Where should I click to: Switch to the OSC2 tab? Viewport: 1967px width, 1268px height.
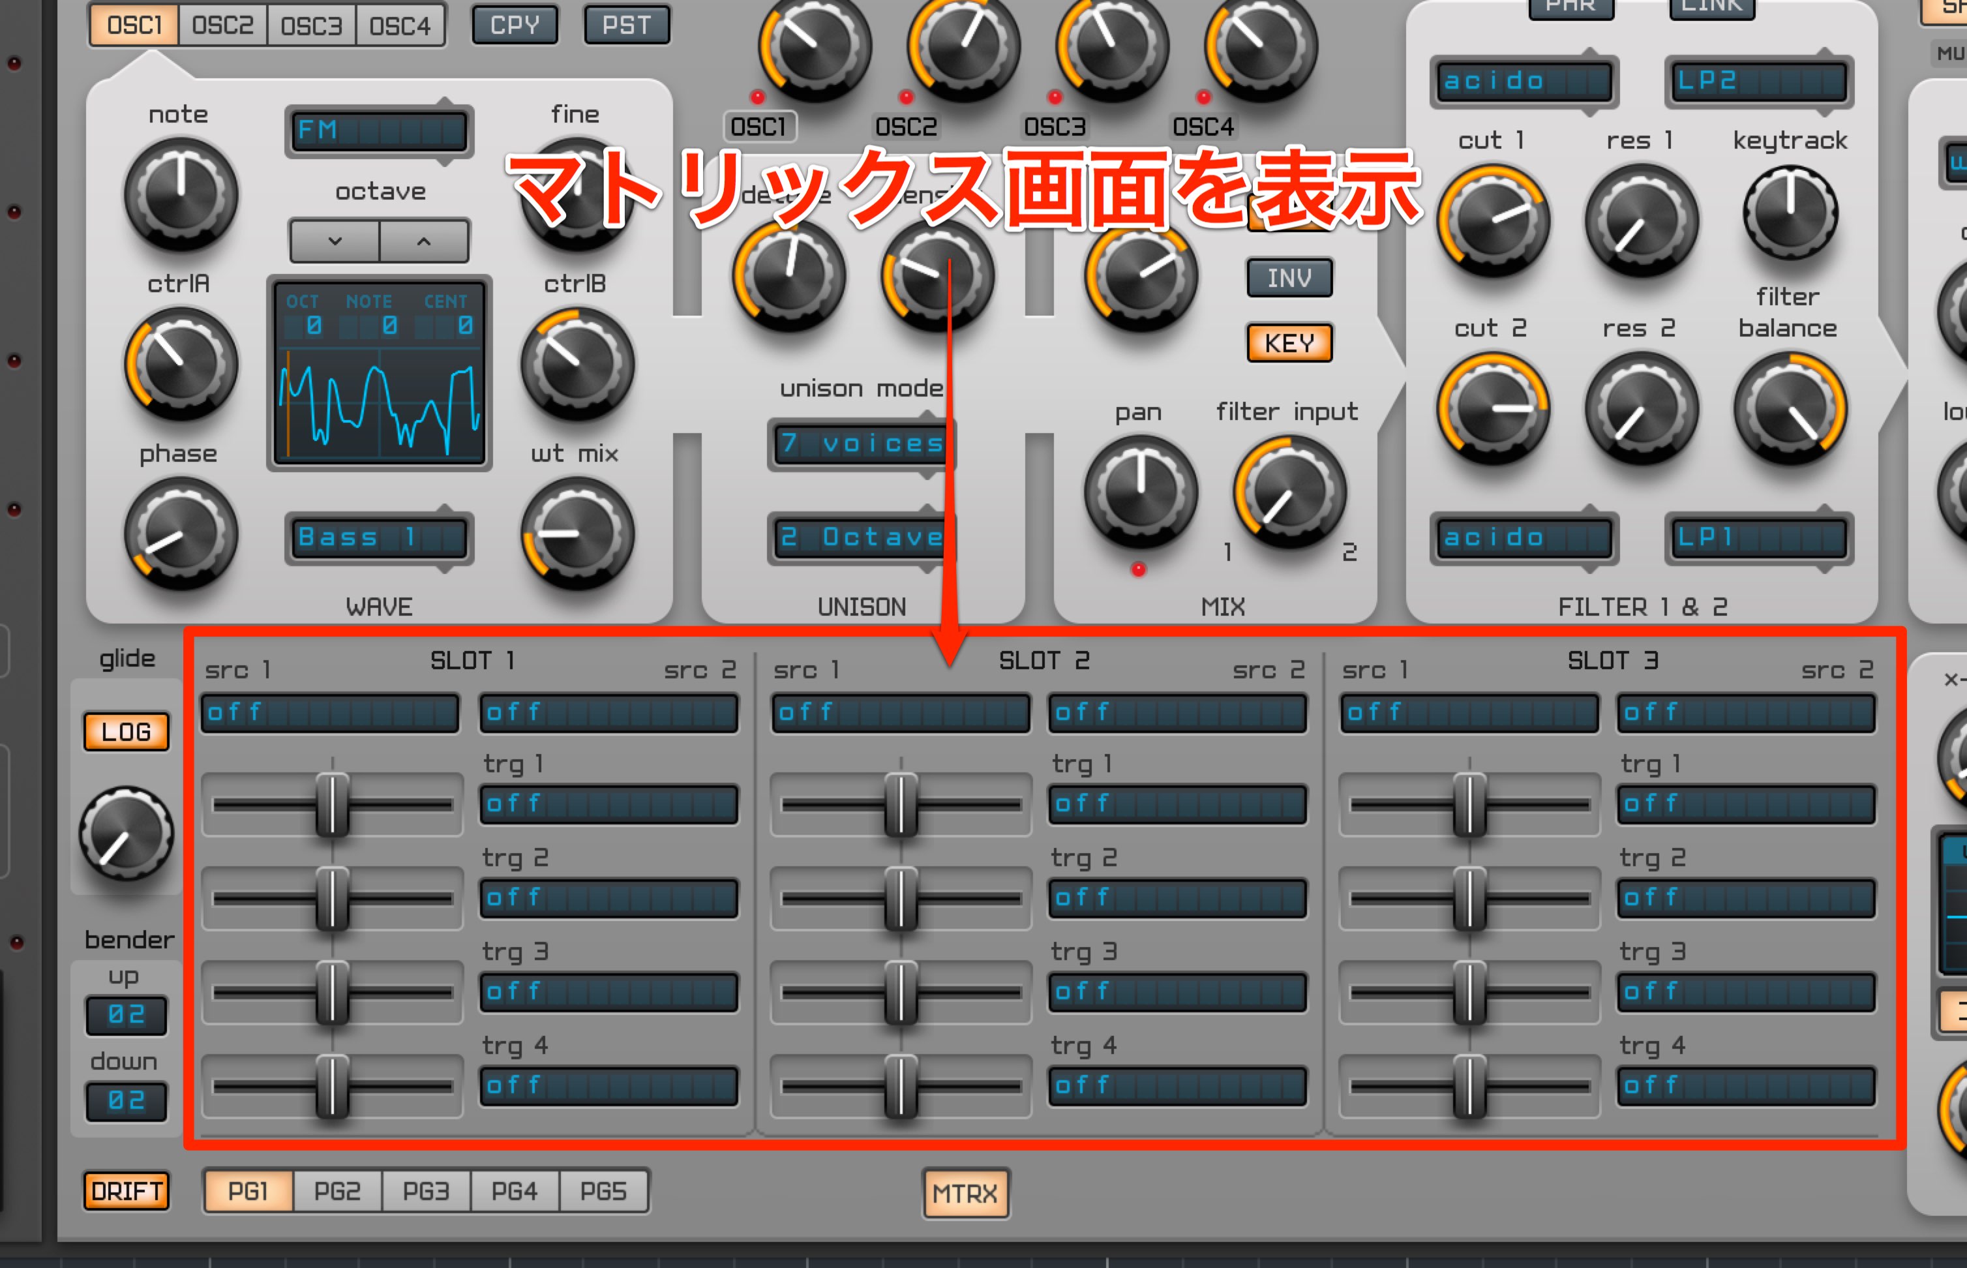coord(222,25)
